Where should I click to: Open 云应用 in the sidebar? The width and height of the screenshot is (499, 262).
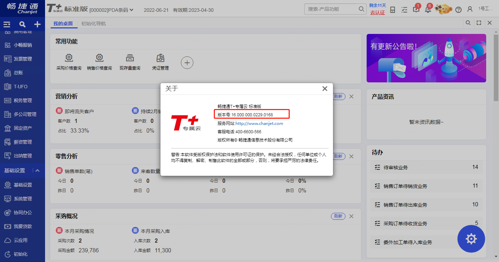[x=23, y=240]
